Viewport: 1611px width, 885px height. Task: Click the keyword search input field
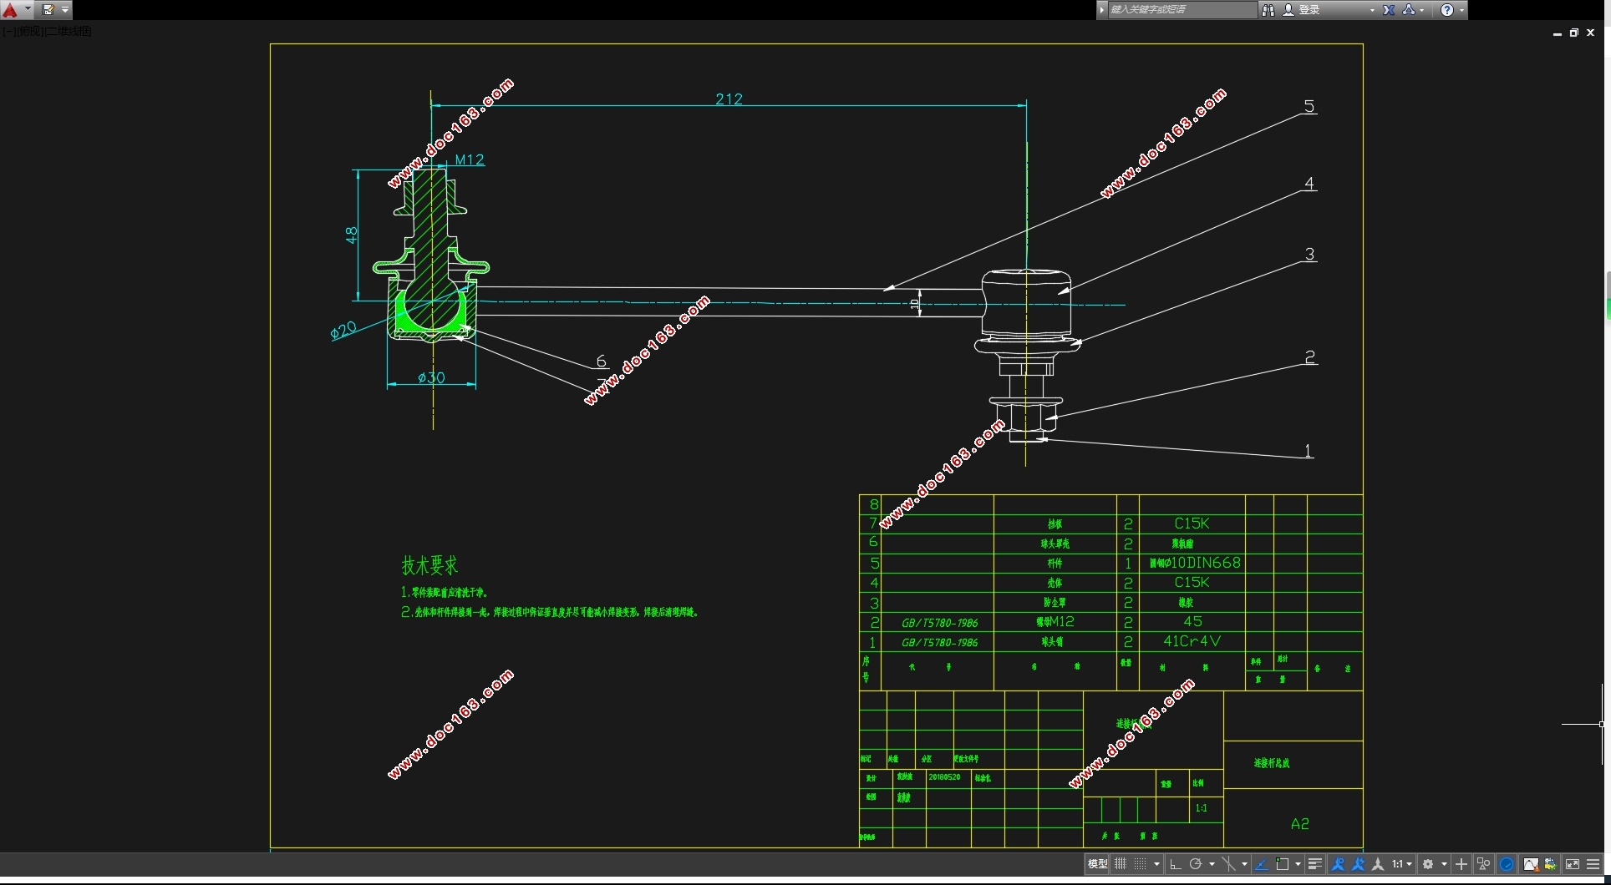(1182, 10)
